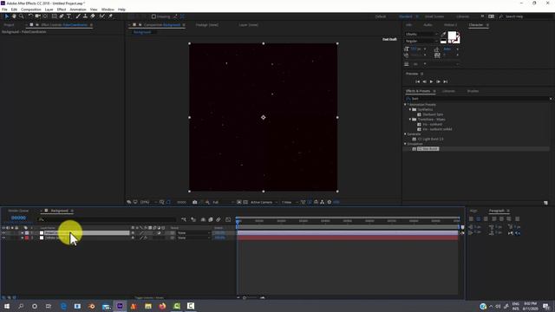Select the Horizontal Type tool

click(x=69, y=16)
